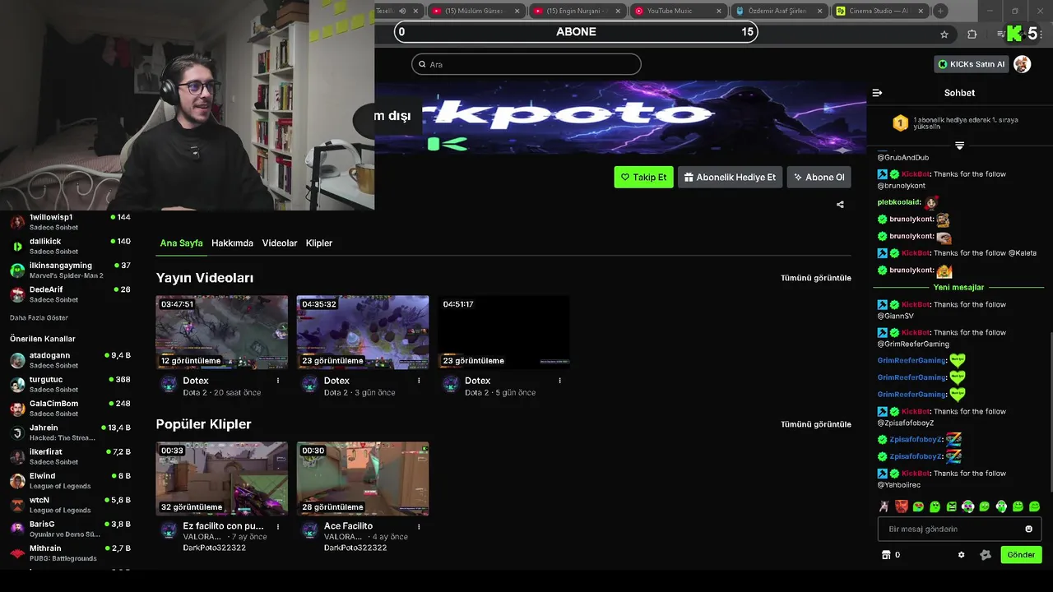Screen dimensions: 1053x592
Task: Open options for third Dotex video
Action: (x=559, y=381)
